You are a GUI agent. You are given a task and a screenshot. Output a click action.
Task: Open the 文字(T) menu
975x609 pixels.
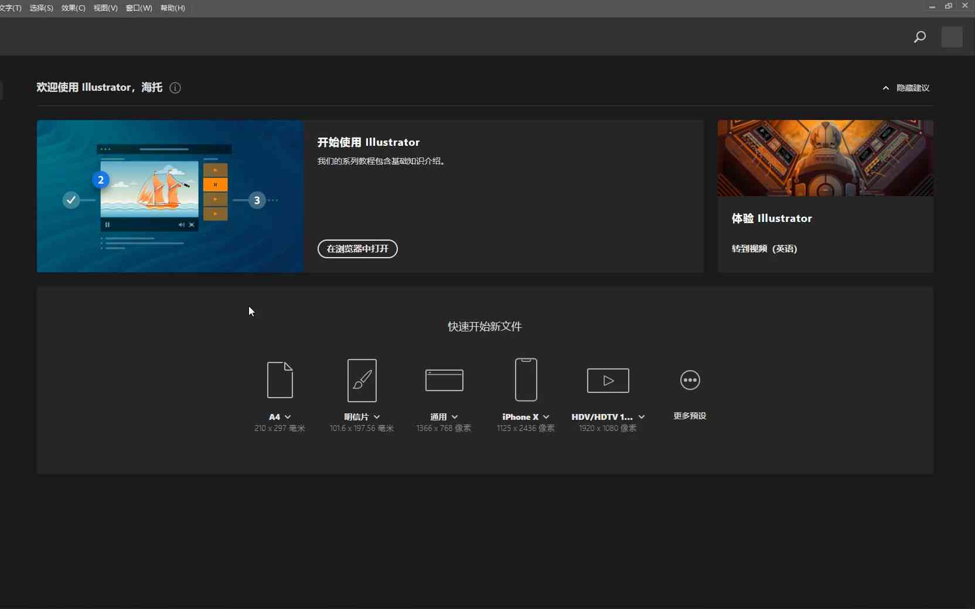(x=11, y=8)
